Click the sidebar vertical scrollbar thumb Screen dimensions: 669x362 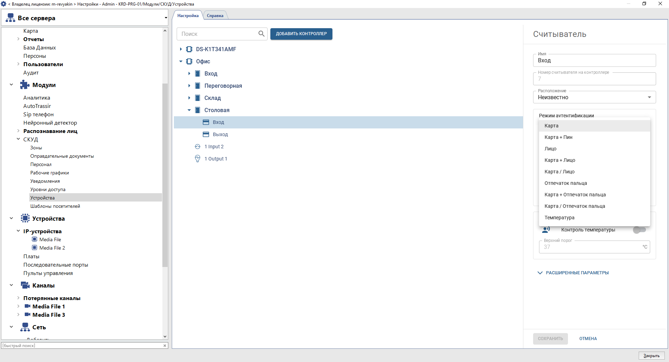pyautogui.click(x=165, y=175)
